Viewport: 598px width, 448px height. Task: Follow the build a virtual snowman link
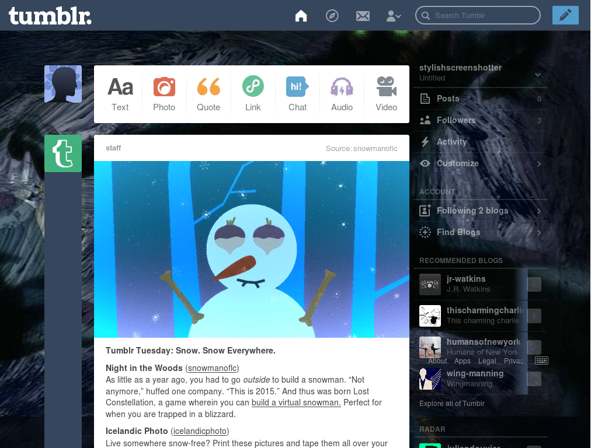(296, 402)
